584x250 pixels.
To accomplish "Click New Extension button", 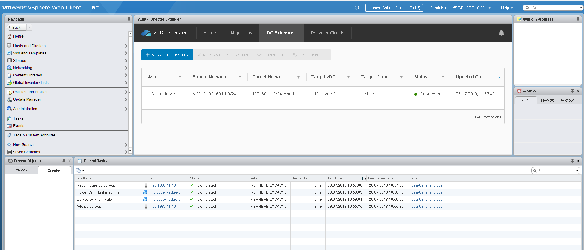I will tap(167, 55).
